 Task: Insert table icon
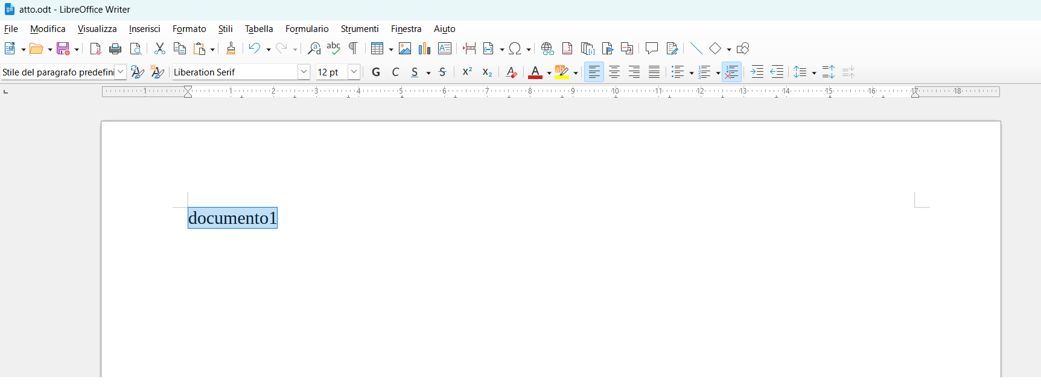click(x=378, y=48)
